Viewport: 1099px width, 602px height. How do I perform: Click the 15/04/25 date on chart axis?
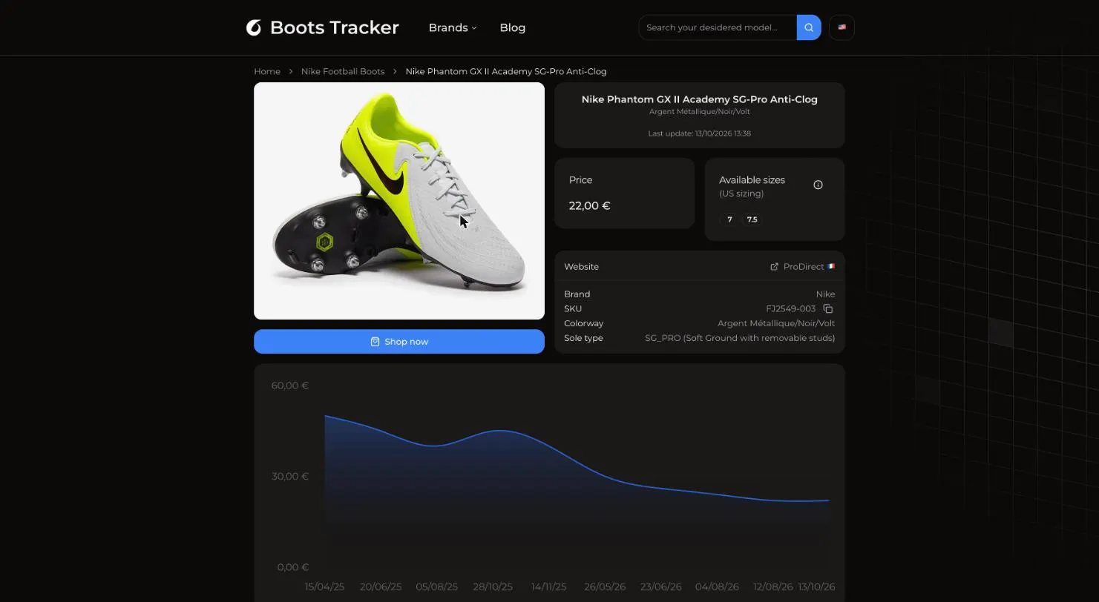click(x=324, y=586)
